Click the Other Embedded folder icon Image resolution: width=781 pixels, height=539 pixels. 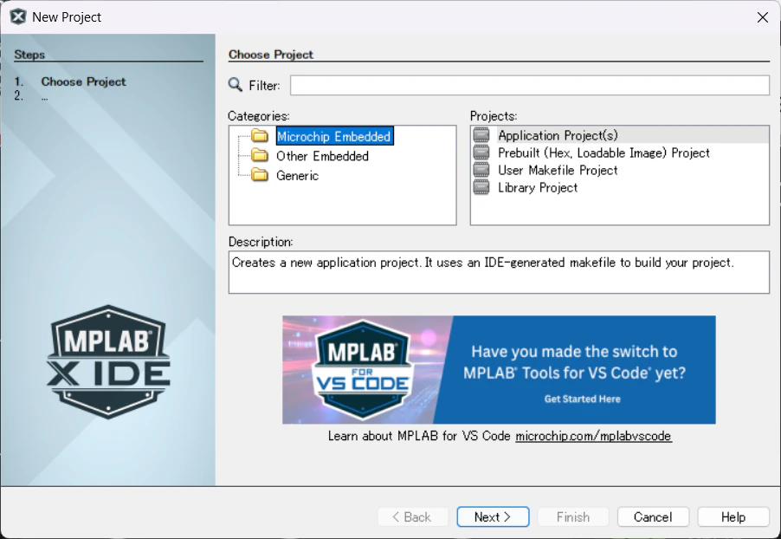260,156
